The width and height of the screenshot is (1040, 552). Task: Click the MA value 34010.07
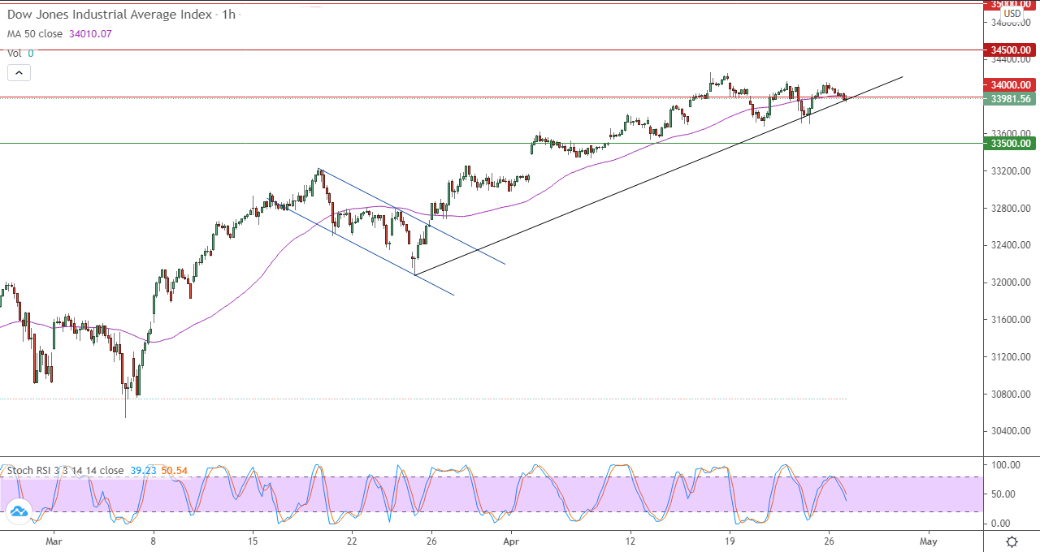click(91, 34)
